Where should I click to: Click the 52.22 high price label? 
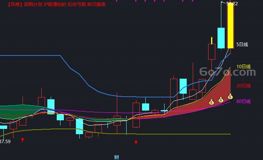point(232,4)
